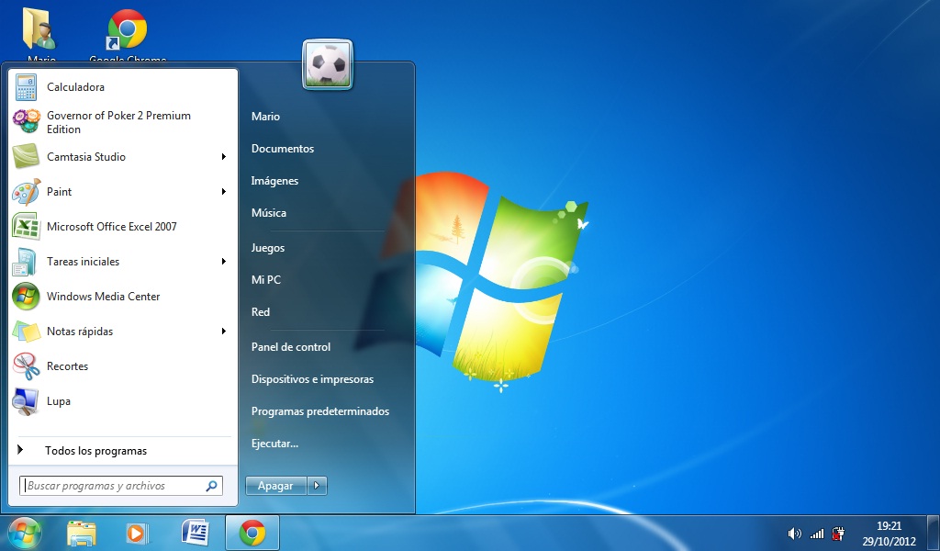The width and height of the screenshot is (940, 551).
Task: Open Calculadora from the Start menu
Action: pos(73,87)
